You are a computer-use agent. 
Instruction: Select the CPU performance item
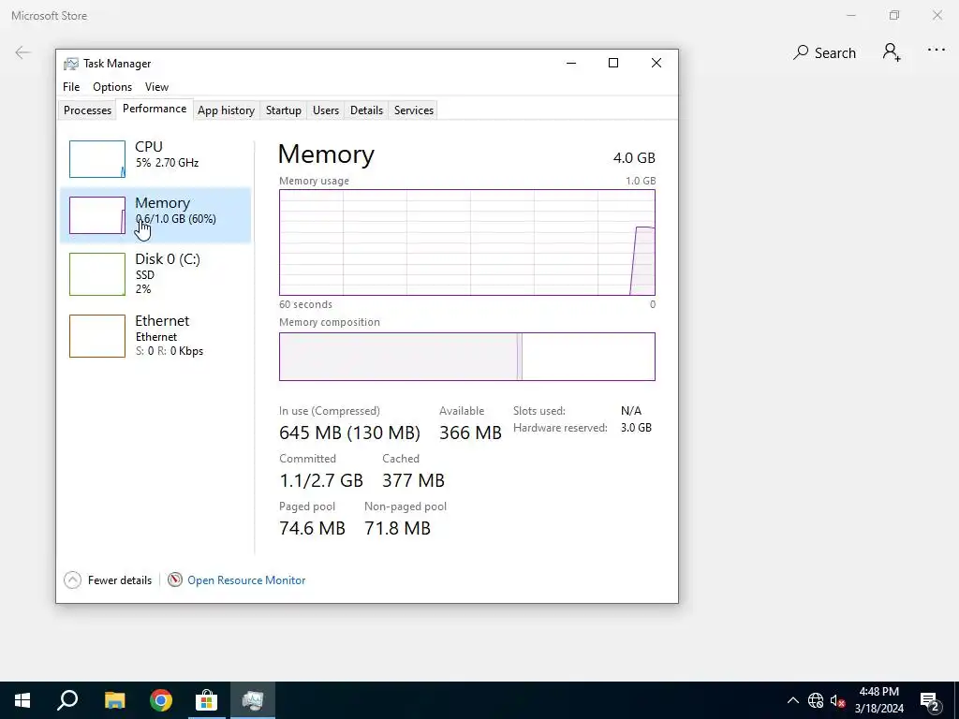coord(155,159)
